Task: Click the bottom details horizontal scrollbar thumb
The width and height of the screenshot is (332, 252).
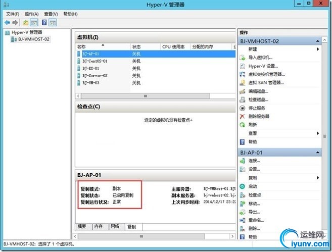Action: [141, 236]
